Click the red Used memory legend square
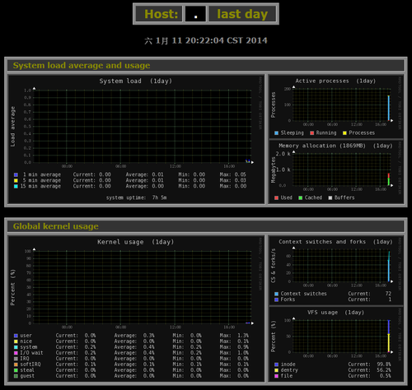 click(276, 197)
